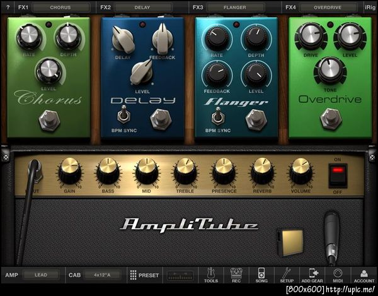
Task: Adjust the Overdrive Tone knob
Action: coord(330,71)
